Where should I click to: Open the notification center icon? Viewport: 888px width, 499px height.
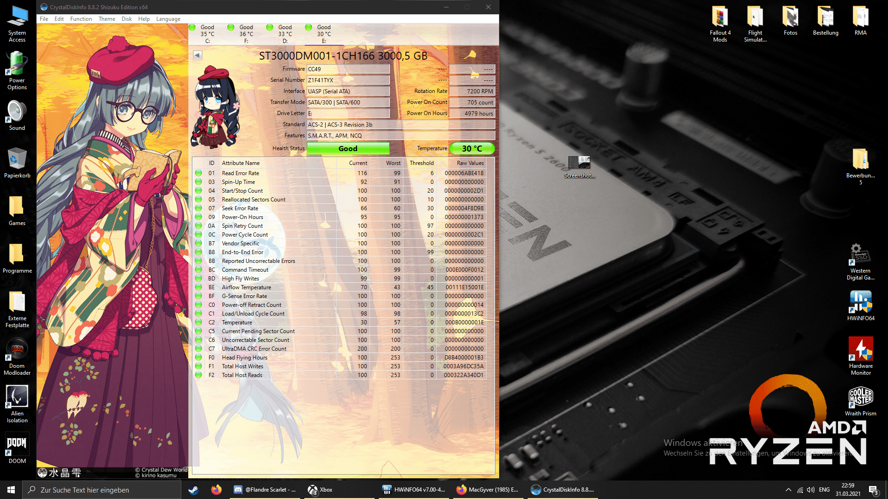coord(873,490)
